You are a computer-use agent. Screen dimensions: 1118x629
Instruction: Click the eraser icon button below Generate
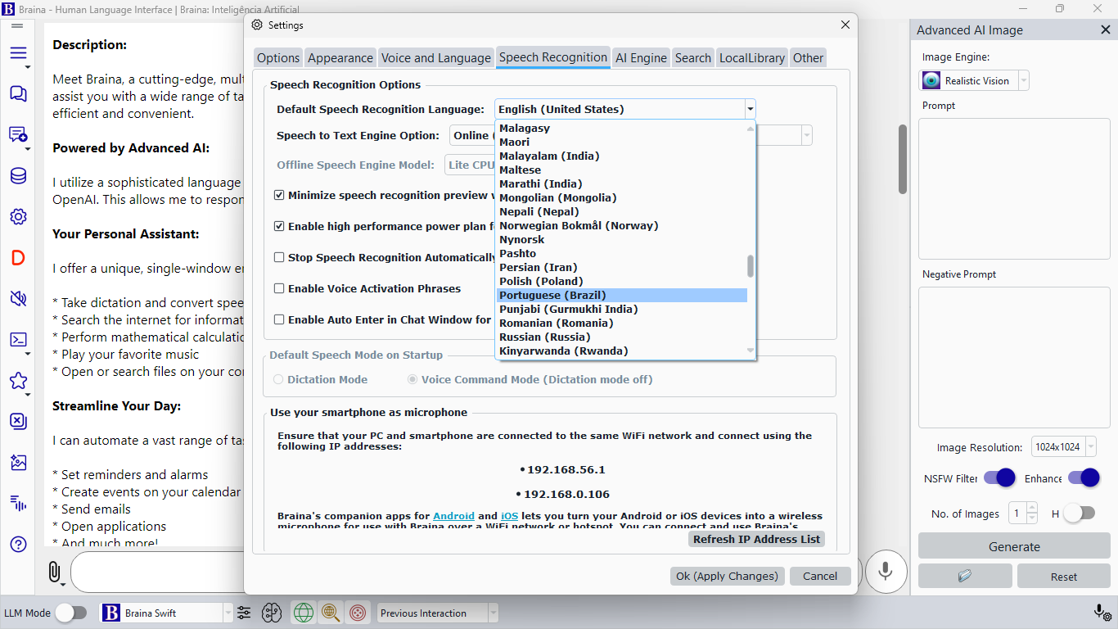point(964,576)
